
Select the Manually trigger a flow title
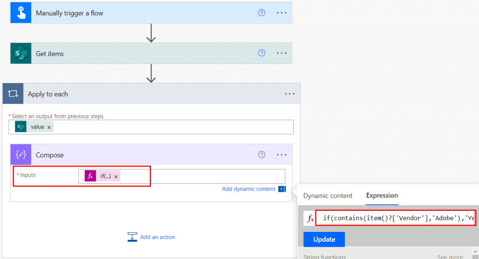tap(70, 13)
